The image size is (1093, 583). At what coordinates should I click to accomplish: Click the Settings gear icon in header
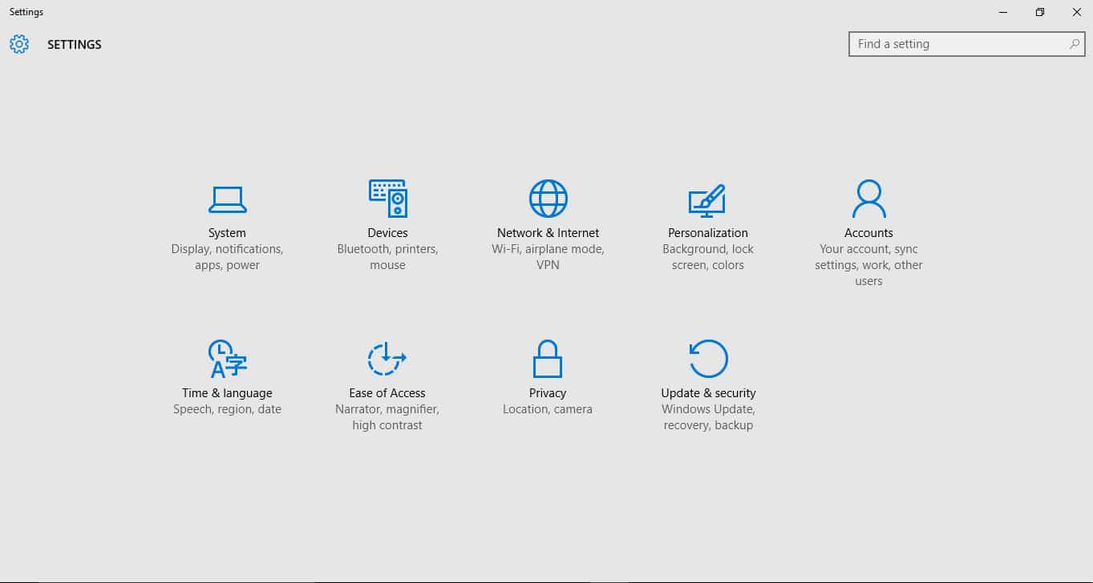pyautogui.click(x=19, y=44)
